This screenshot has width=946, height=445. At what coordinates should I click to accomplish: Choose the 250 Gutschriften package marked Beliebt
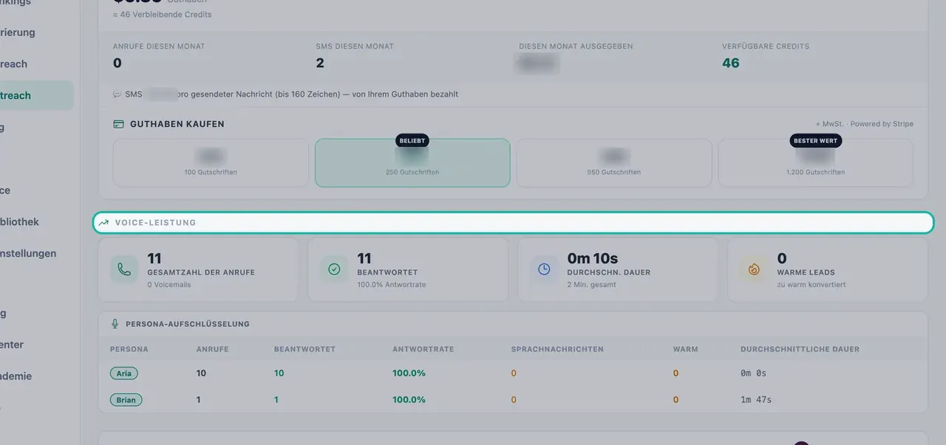click(x=412, y=163)
